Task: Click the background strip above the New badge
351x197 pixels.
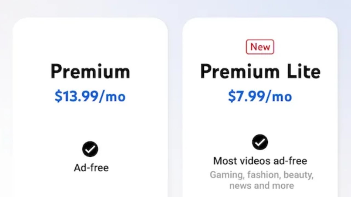Action: pos(260,8)
